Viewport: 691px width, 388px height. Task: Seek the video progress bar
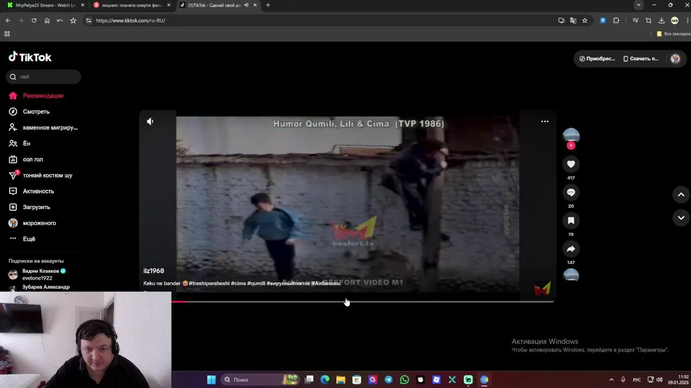pos(363,302)
